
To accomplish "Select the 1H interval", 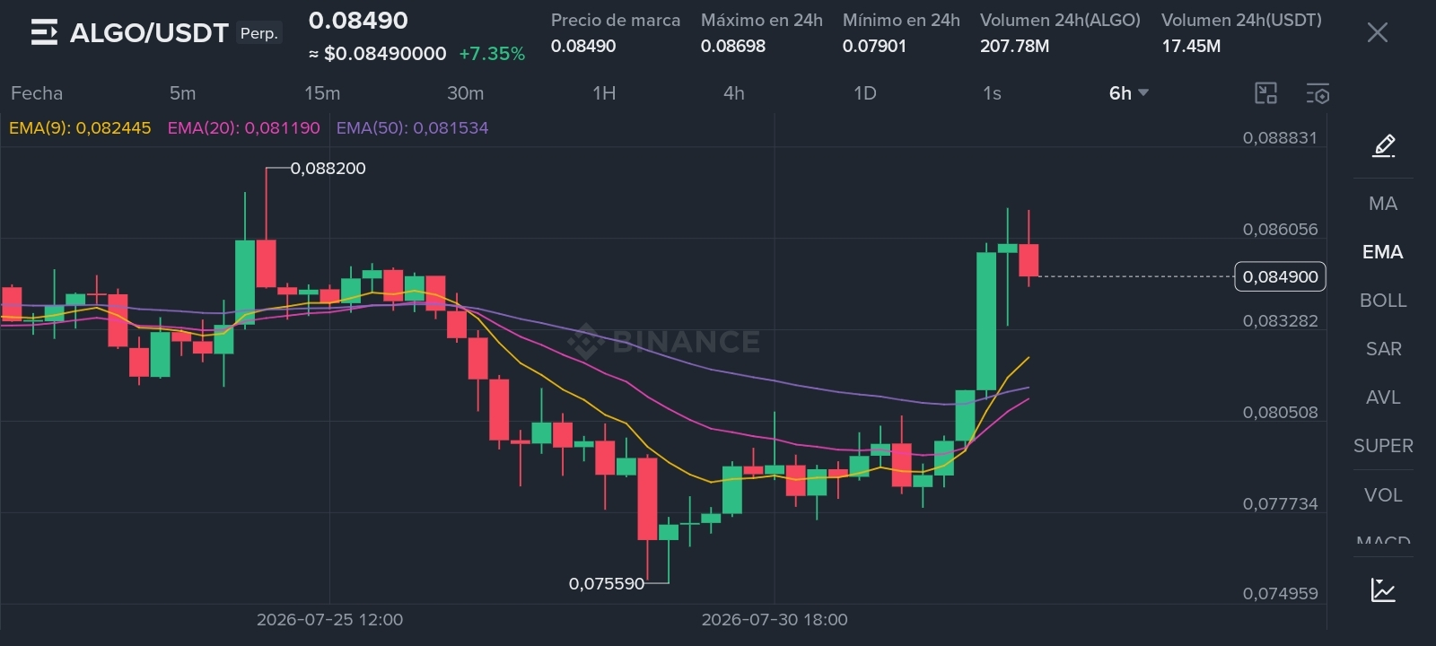I will tap(604, 93).
